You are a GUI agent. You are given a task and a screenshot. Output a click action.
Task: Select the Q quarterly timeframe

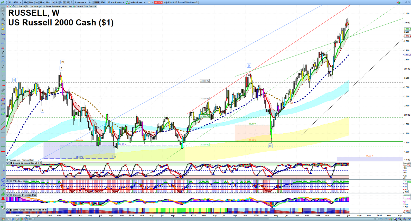(x=71, y=2)
